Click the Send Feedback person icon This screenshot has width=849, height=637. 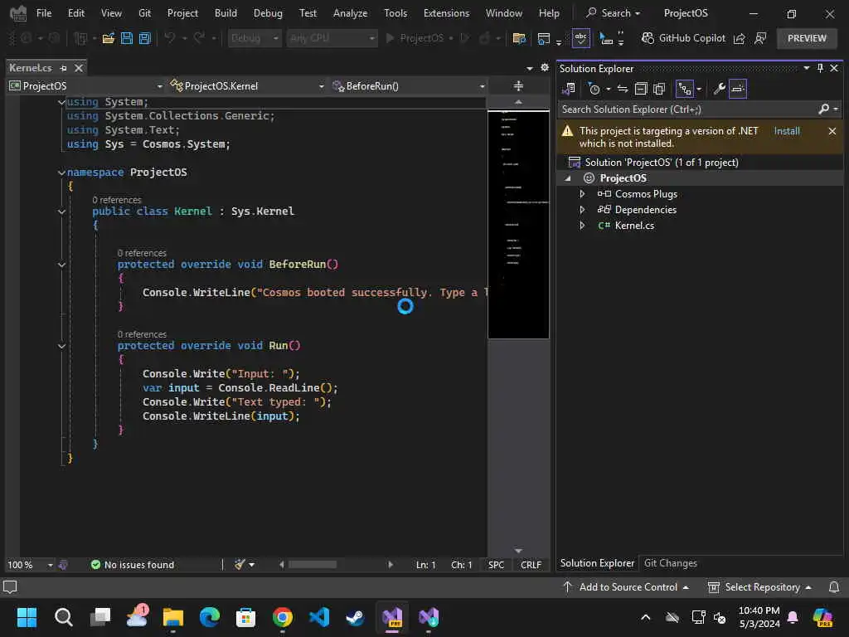point(761,38)
